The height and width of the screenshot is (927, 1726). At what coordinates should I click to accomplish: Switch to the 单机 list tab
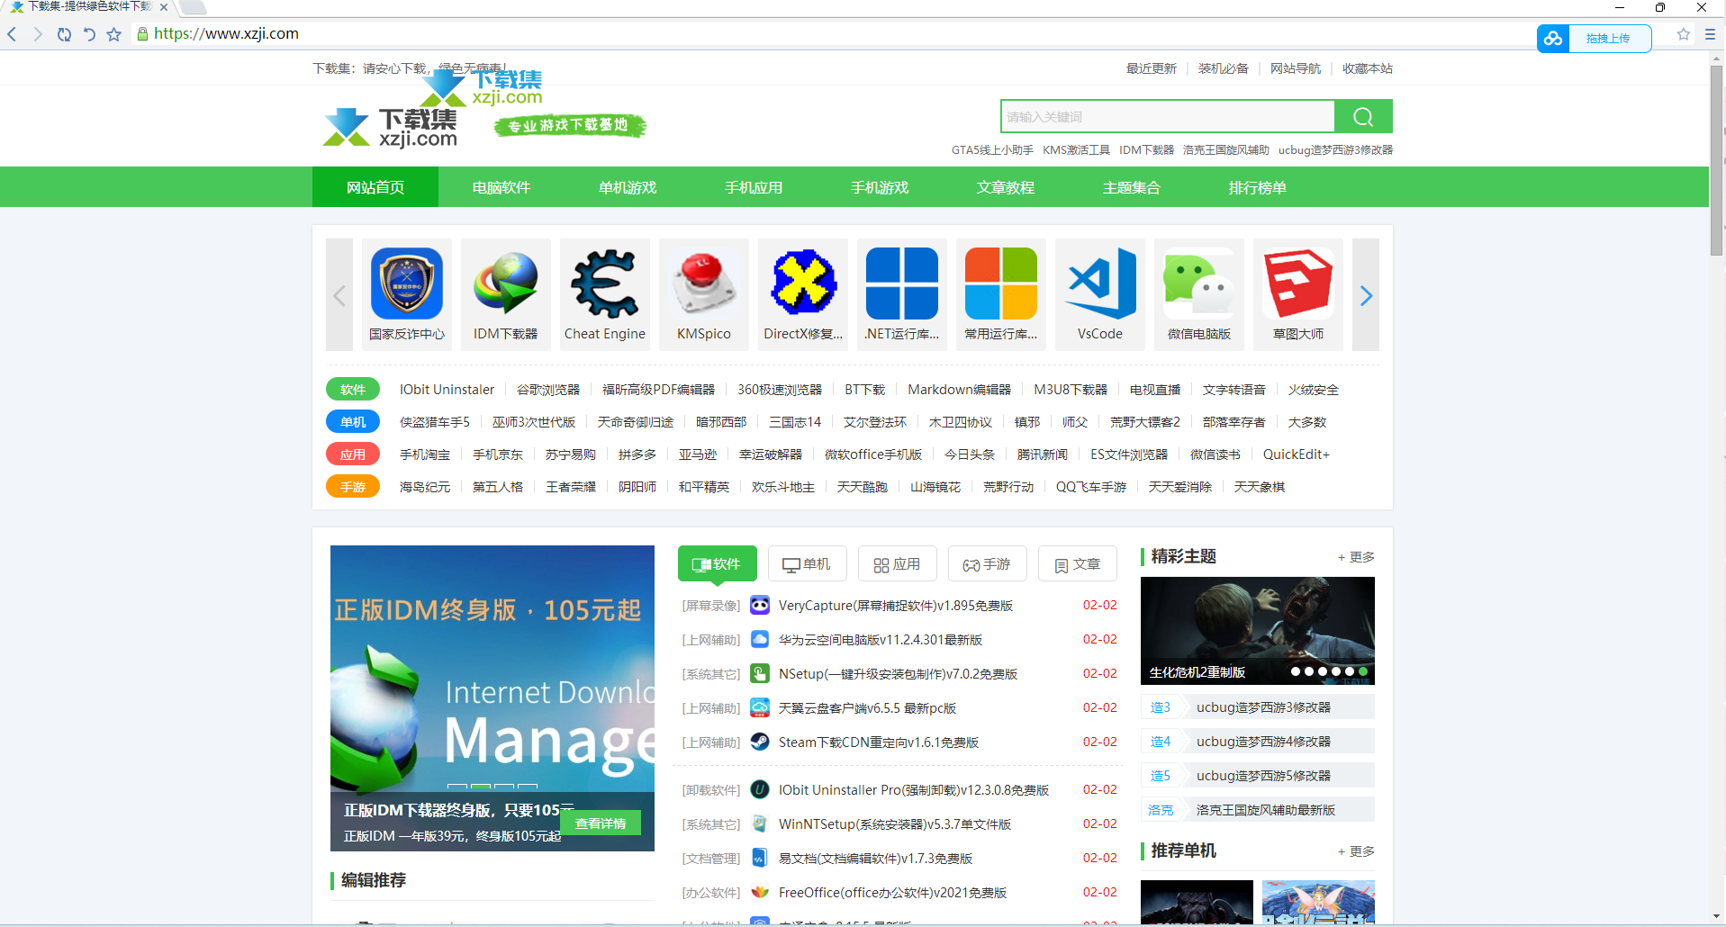coord(808,564)
